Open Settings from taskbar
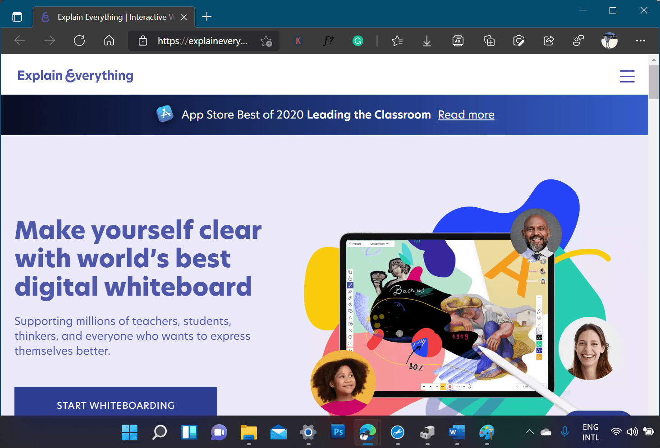Screen dimensions: 660x448 tap(308, 433)
